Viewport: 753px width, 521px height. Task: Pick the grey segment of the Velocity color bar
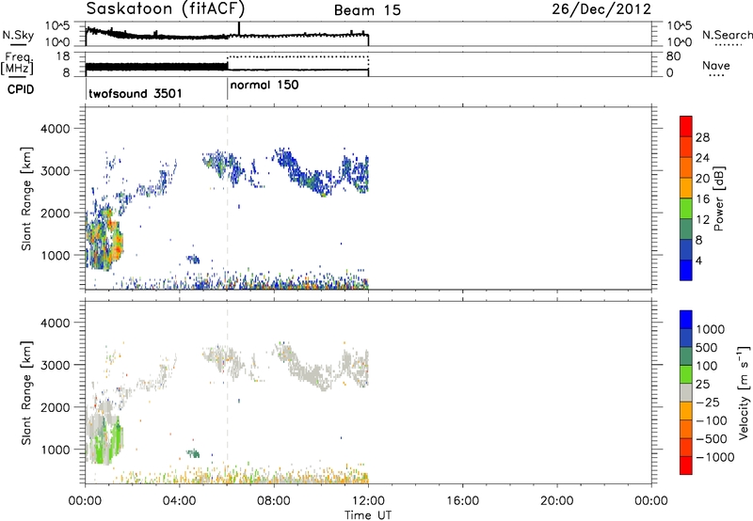click(686, 393)
